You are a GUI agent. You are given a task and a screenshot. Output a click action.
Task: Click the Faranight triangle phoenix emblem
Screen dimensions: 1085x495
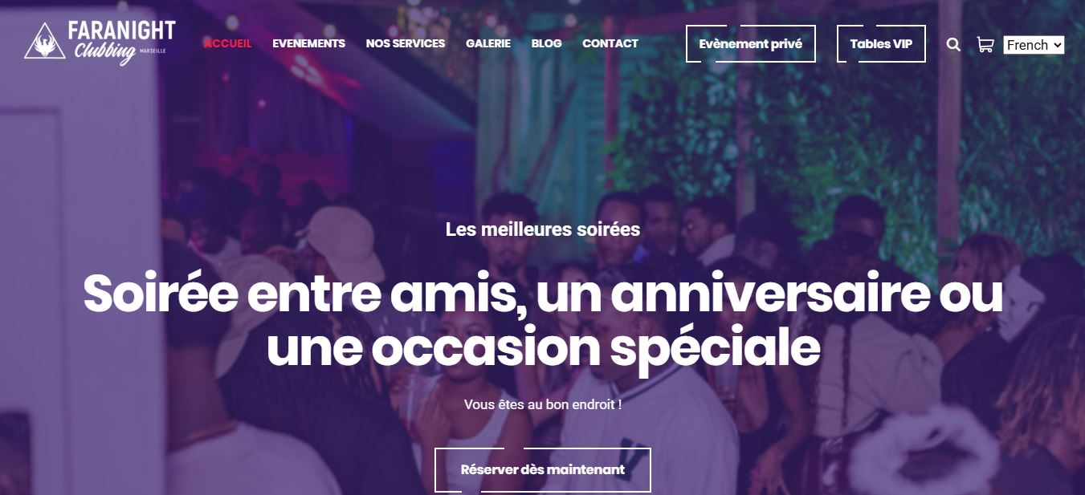(45, 41)
